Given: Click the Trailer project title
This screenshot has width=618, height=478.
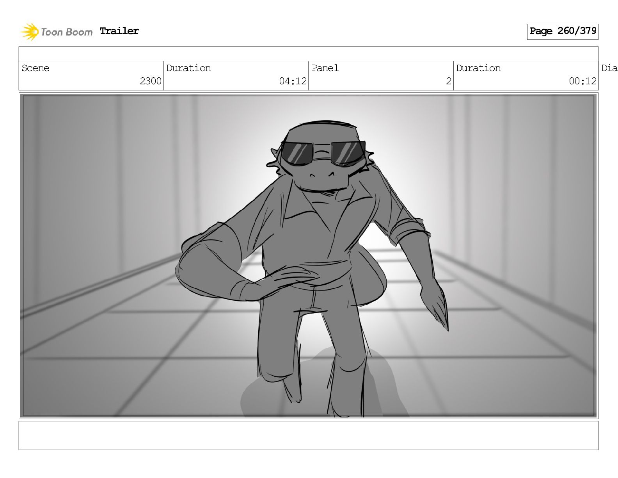Looking at the screenshot, I should [x=119, y=31].
